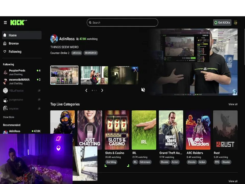Click THINGS SEEM WEIRD stream title

point(64,47)
